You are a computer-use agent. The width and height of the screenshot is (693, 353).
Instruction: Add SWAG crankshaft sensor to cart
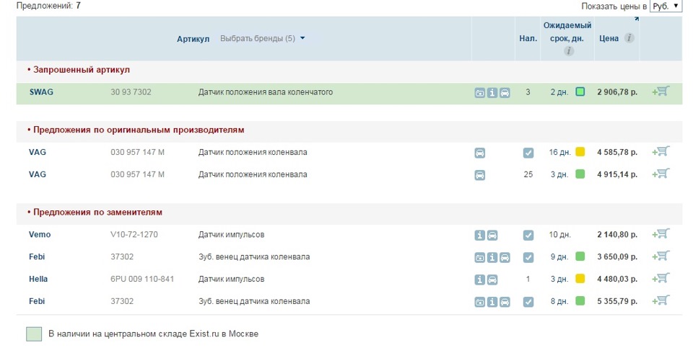click(x=661, y=91)
